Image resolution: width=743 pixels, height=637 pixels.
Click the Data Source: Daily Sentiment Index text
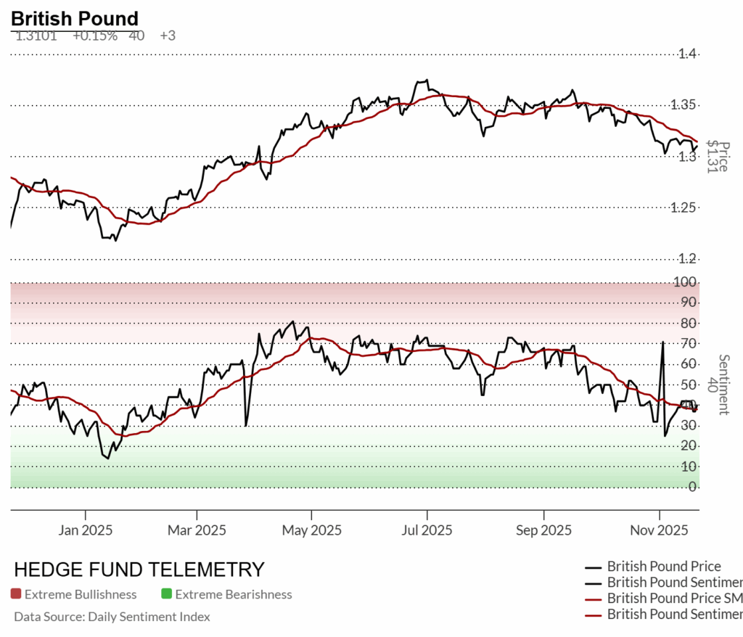click(112, 617)
